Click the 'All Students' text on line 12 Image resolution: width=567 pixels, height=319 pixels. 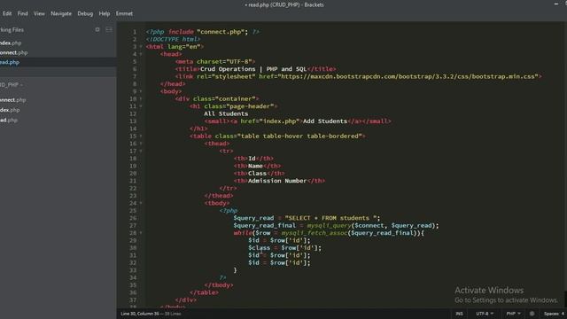[x=226, y=113]
